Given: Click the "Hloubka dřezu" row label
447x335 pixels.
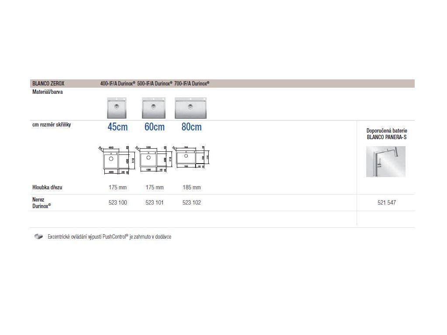Looking at the screenshot, I should click(47, 188).
